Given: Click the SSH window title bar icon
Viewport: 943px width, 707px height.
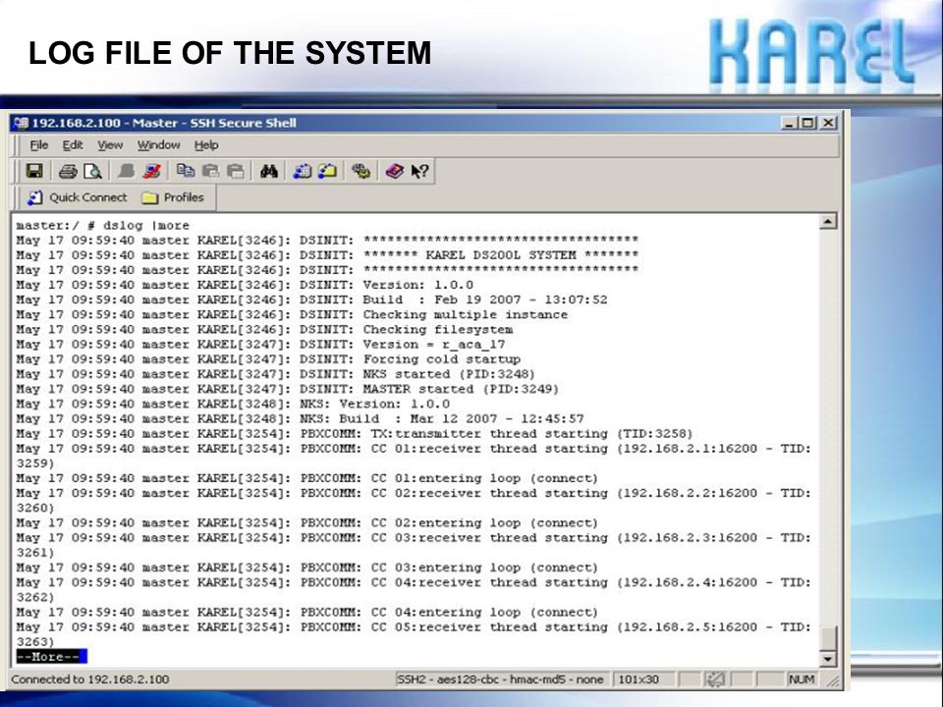Looking at the screenshot, I should pyautogui.click(x=21, y=123).
